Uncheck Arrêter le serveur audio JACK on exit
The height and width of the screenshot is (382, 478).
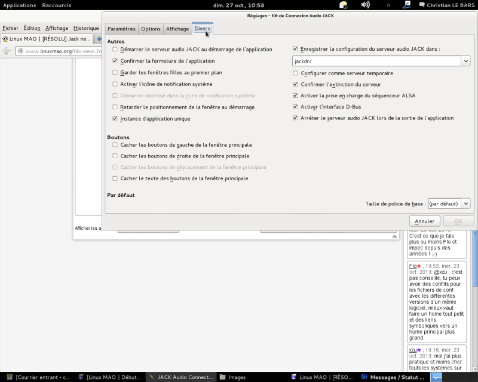coord(295,118)
